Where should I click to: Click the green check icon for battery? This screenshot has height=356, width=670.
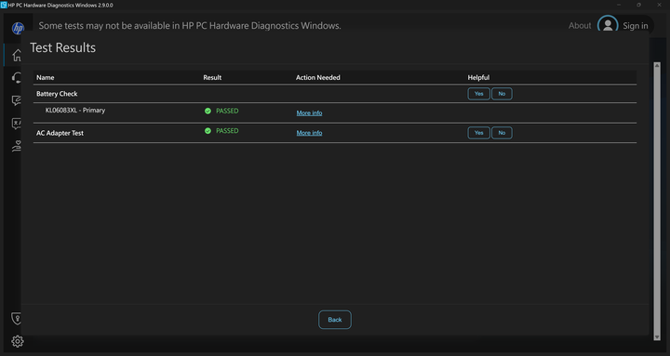click(208, 111)
